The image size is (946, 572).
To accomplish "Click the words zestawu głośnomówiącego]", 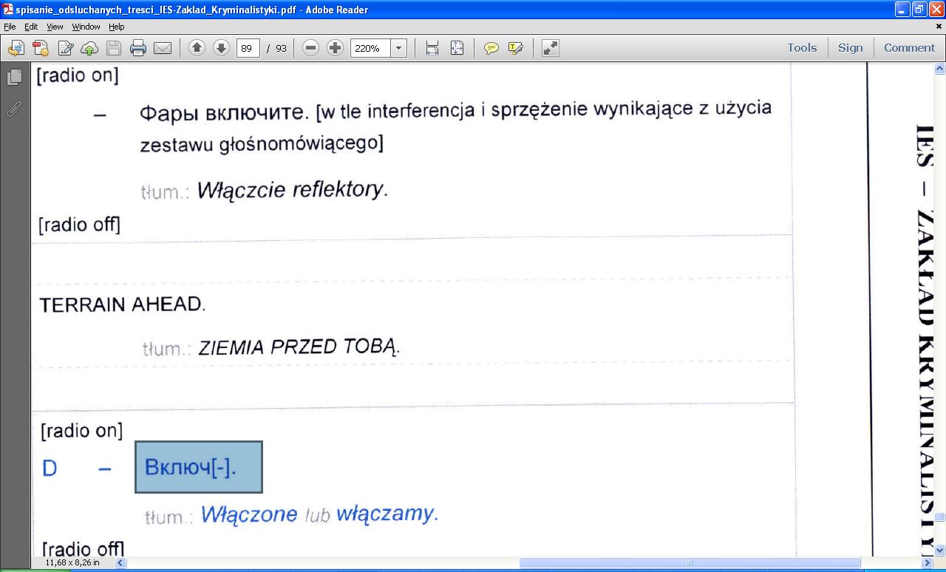I will click(x=262, y=144).
